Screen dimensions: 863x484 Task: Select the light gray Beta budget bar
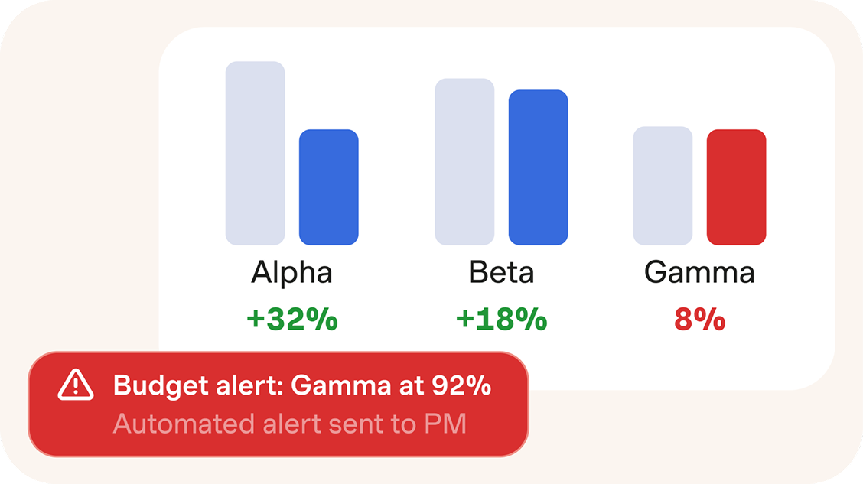click(x=464, y=161)
